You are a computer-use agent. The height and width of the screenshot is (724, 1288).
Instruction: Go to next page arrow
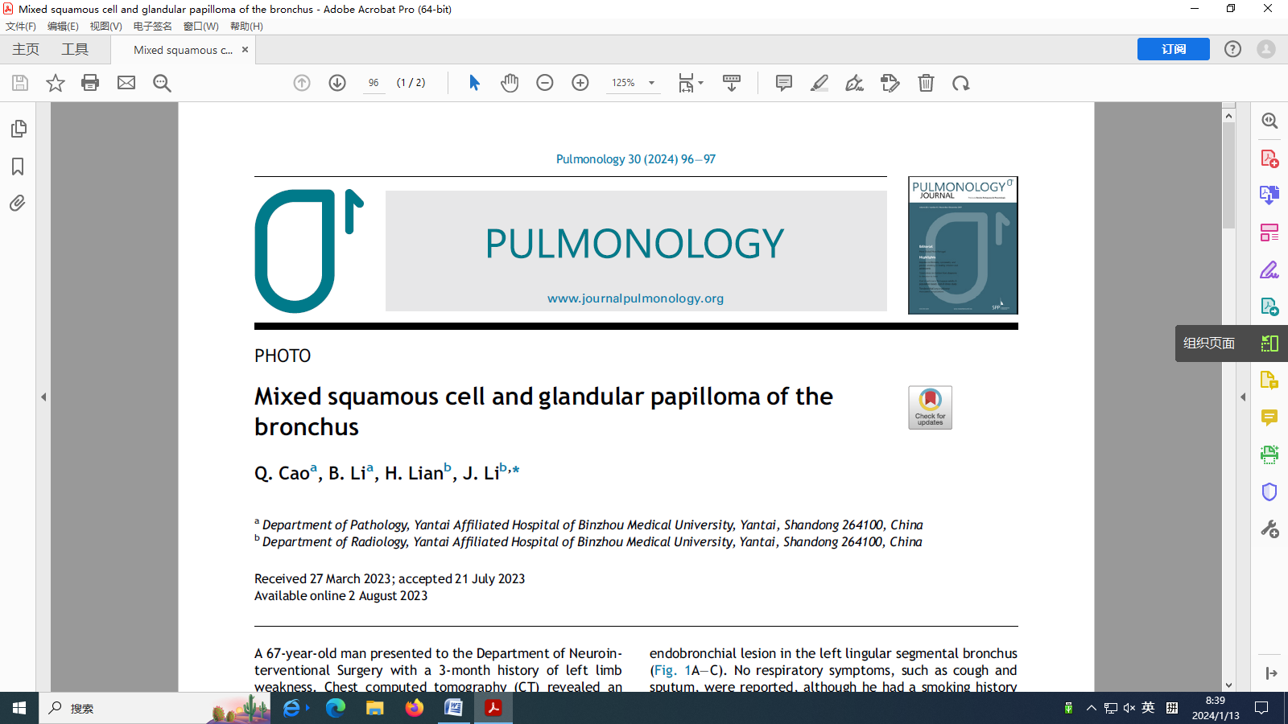337,83
